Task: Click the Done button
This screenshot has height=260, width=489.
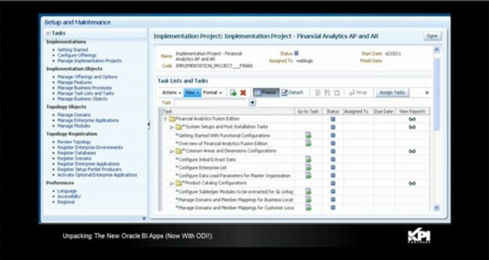Action: pos(432,36)
